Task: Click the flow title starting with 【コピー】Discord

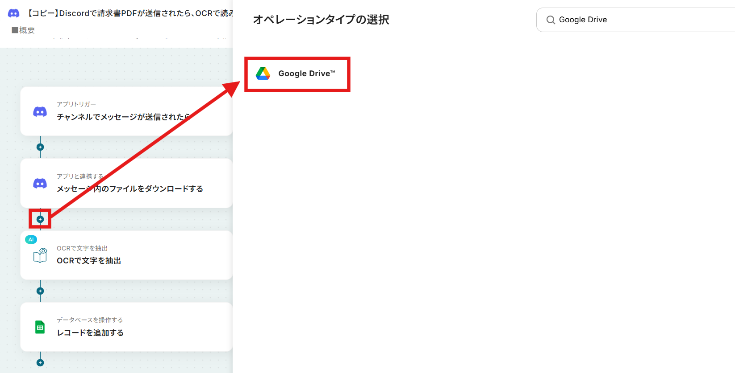Action: pyautogui.click(x=129, y=13)
